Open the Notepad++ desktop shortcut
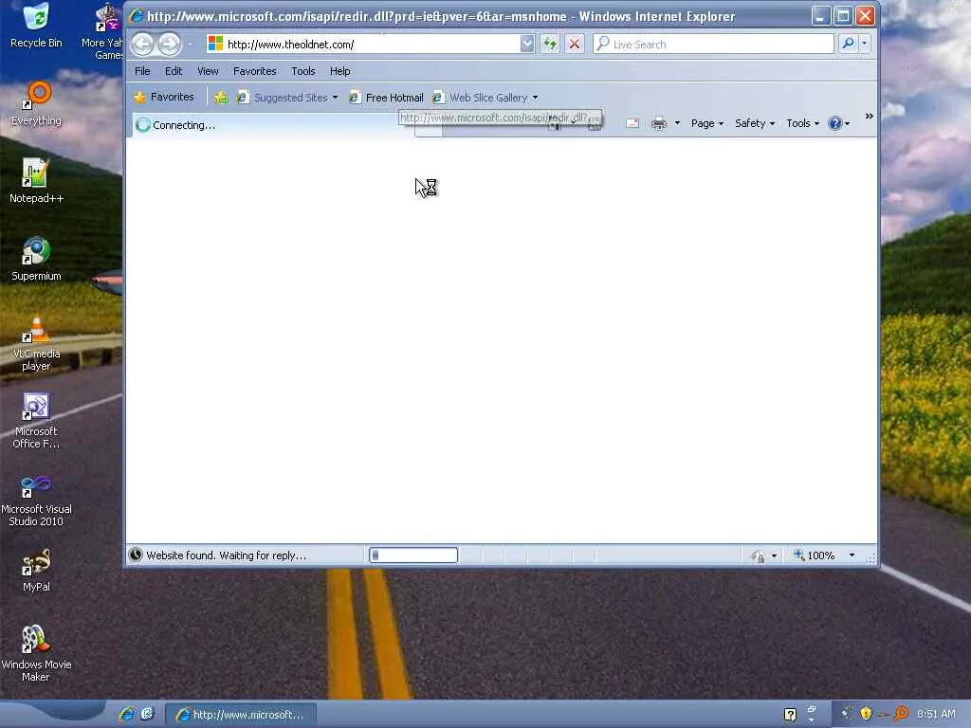Viewport: 971px width, 728px height. [36, 181]
